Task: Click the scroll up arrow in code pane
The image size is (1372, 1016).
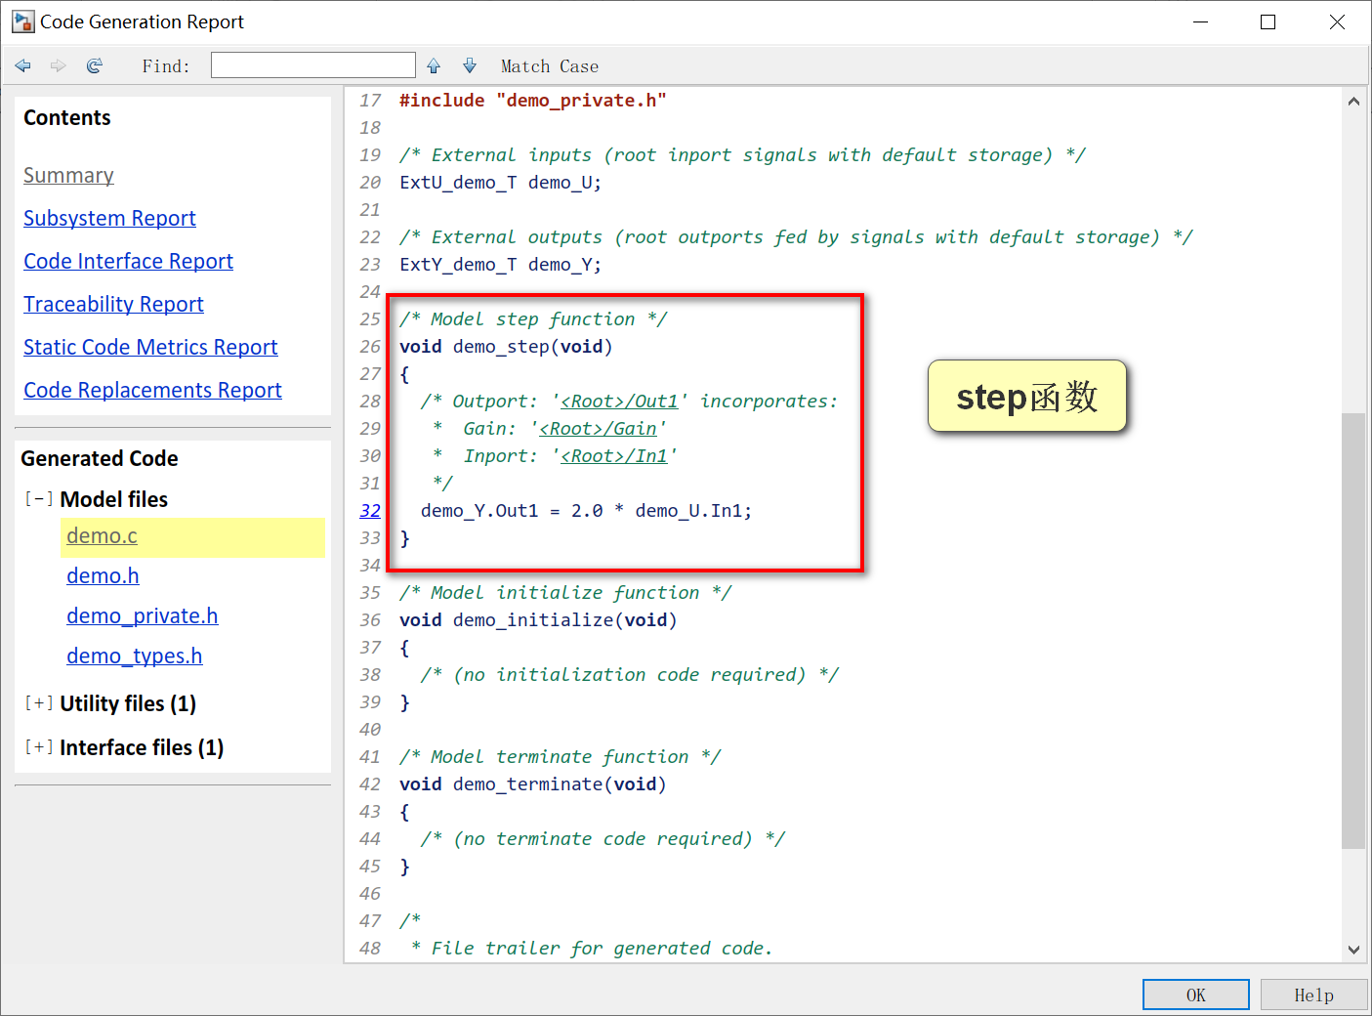Action: [1353, 101]
